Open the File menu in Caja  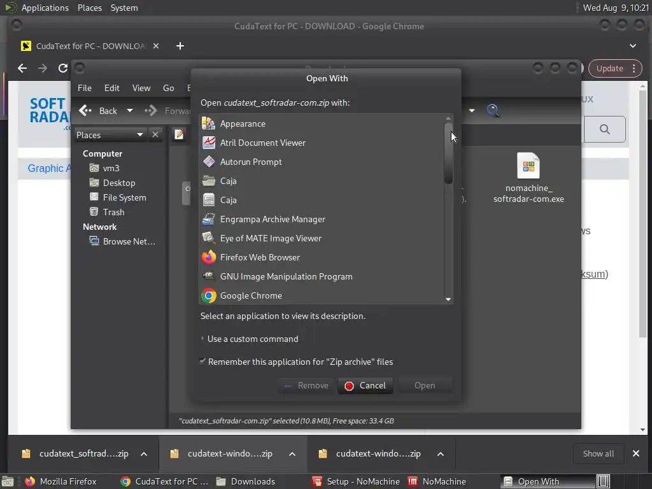(85, 88)
